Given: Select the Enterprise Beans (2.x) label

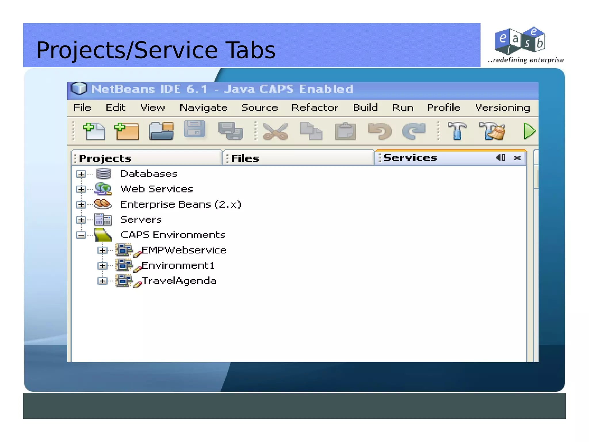Looking at the screenshot, I should (181, 204).
